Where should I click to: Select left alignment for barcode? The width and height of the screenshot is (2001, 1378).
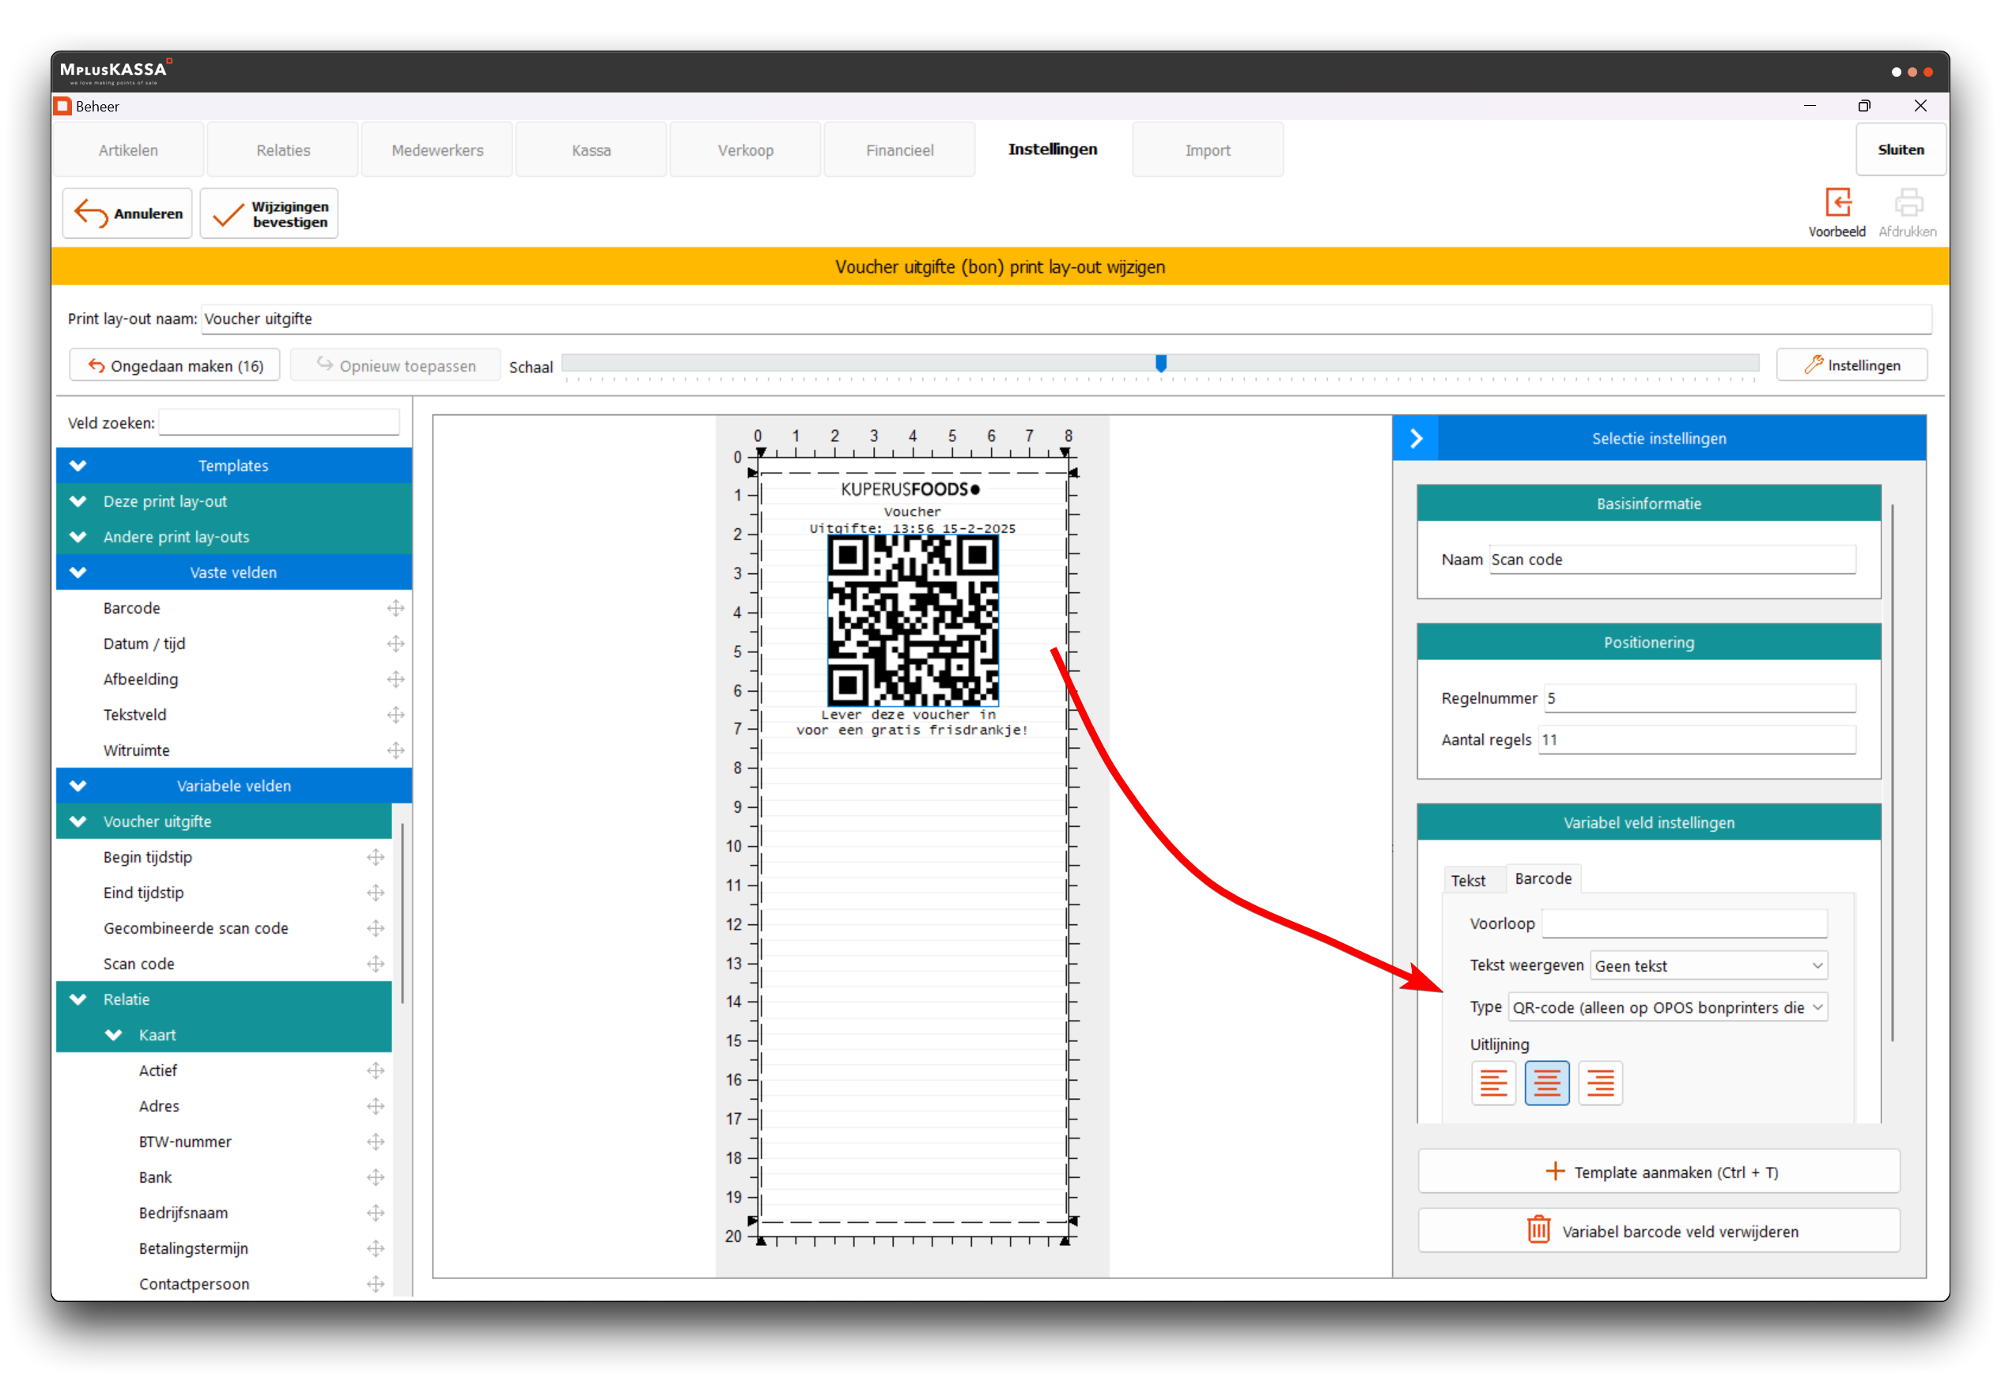[x=1493, y=1083]
